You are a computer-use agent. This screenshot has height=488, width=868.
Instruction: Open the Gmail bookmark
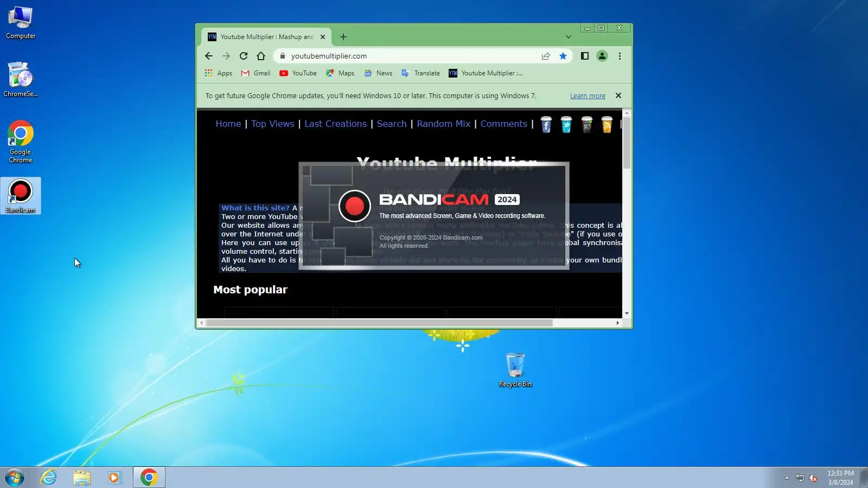256,73
